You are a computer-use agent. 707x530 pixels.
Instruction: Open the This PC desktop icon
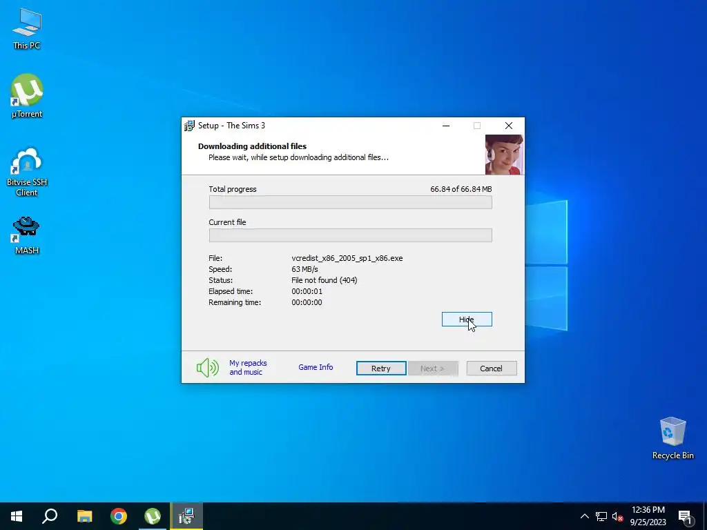27,29
